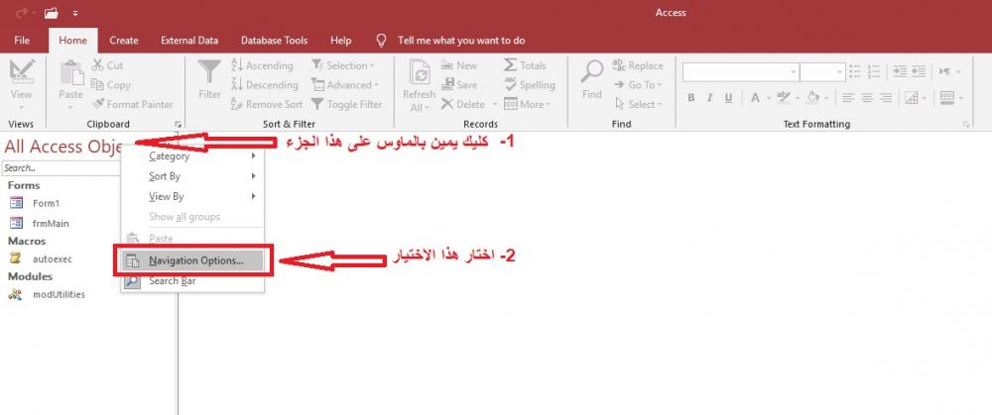This screenshot has width=992, height=415.
Task: Open Customize Quick Access Toolbar arrow
Action: coord(75,13)
